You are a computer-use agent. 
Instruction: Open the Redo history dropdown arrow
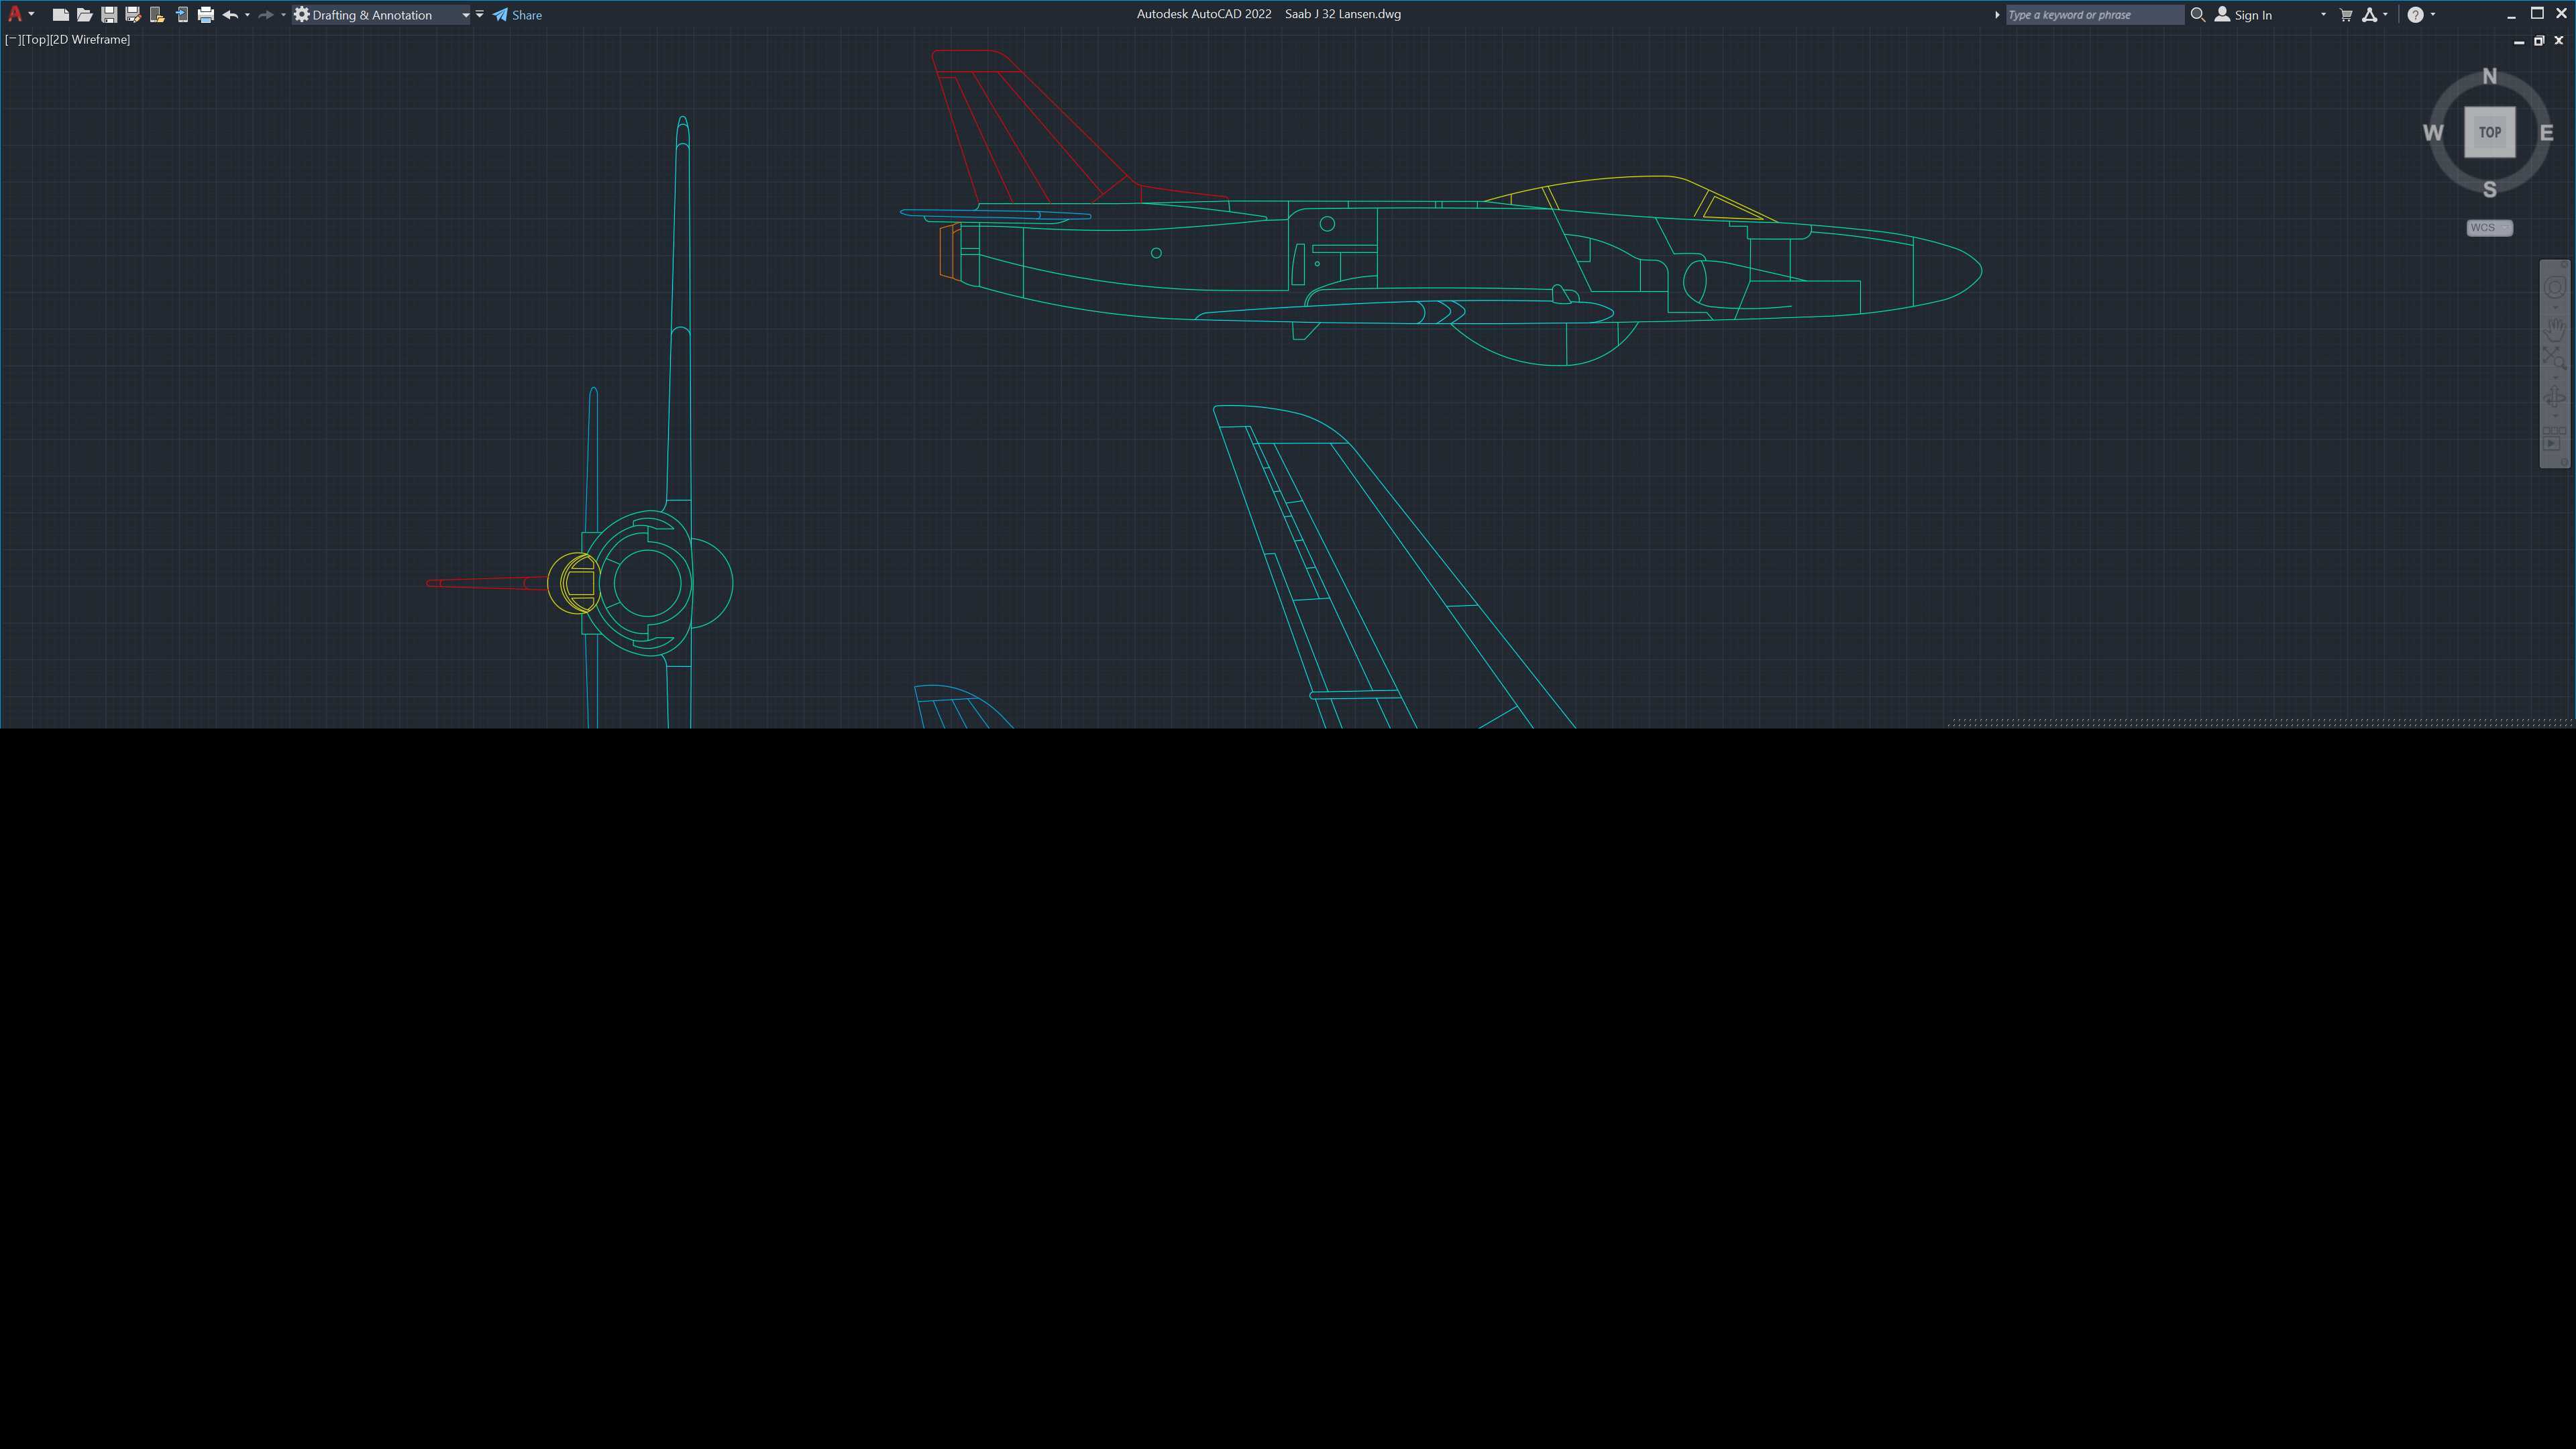tap(283, 15)
